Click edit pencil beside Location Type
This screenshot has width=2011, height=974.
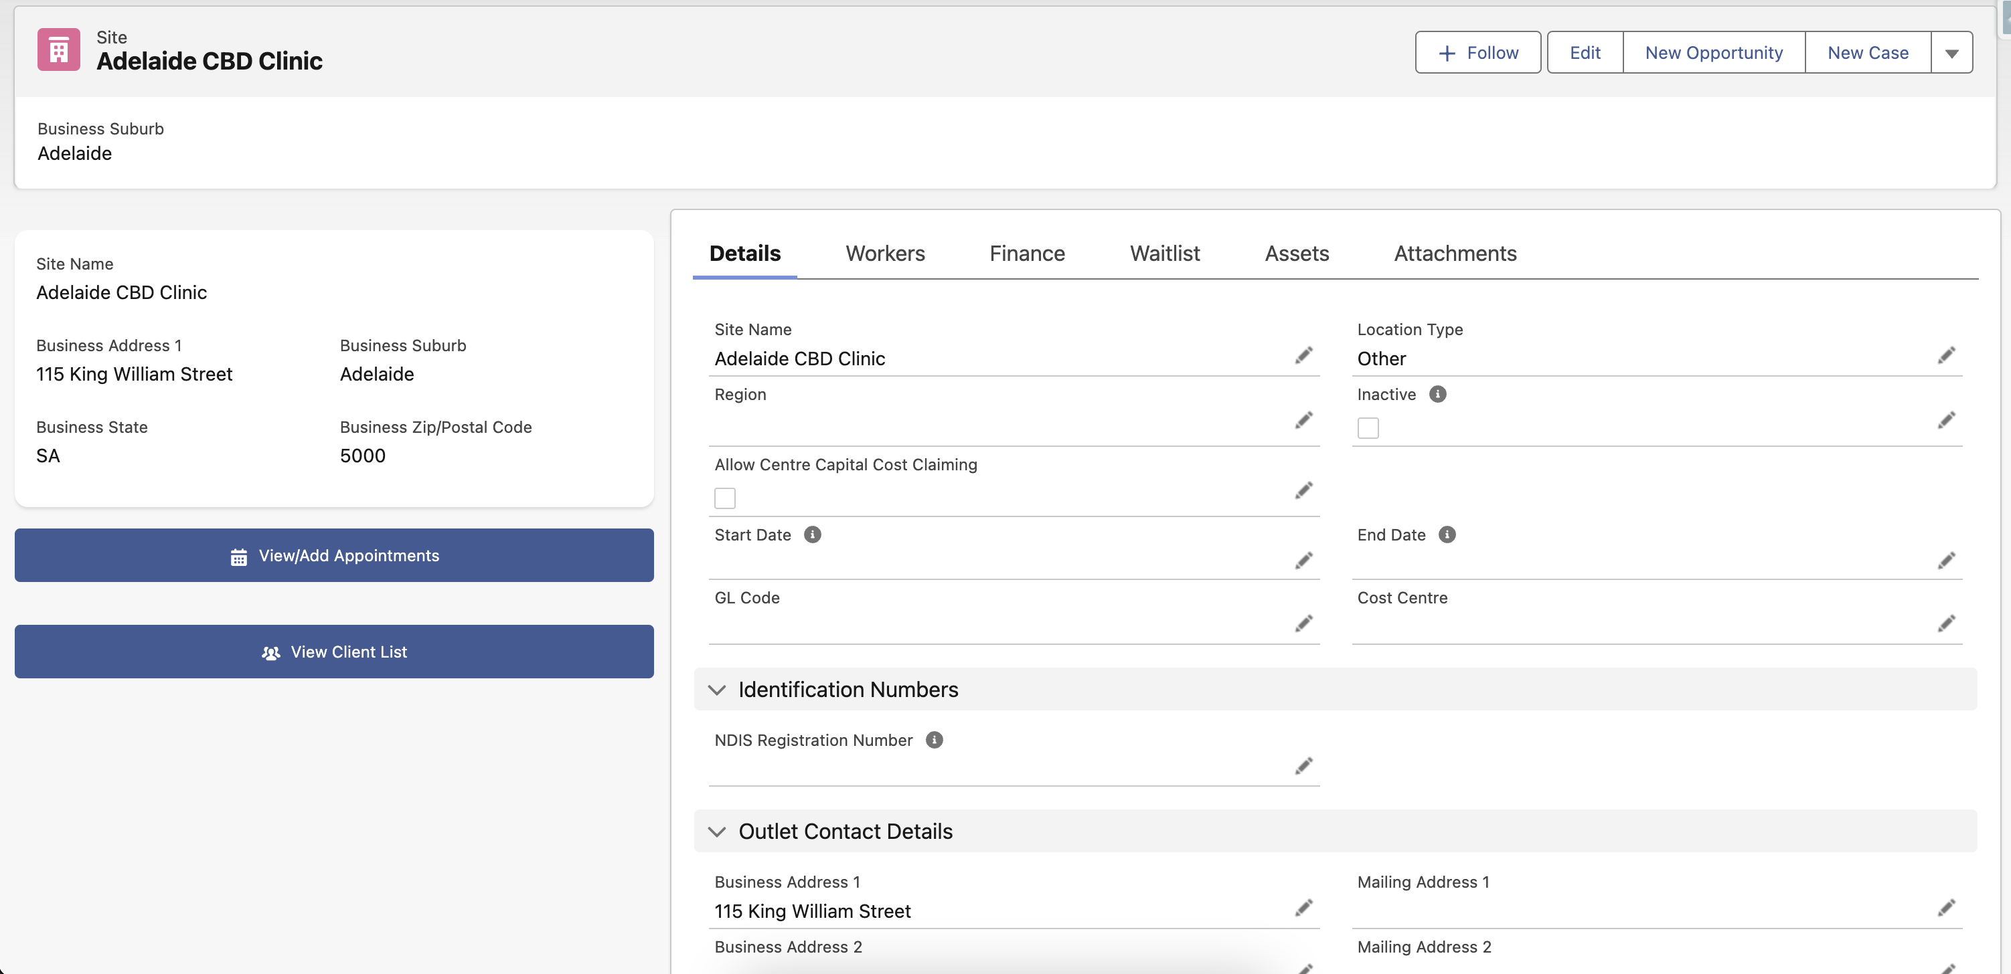point(1945,356)
